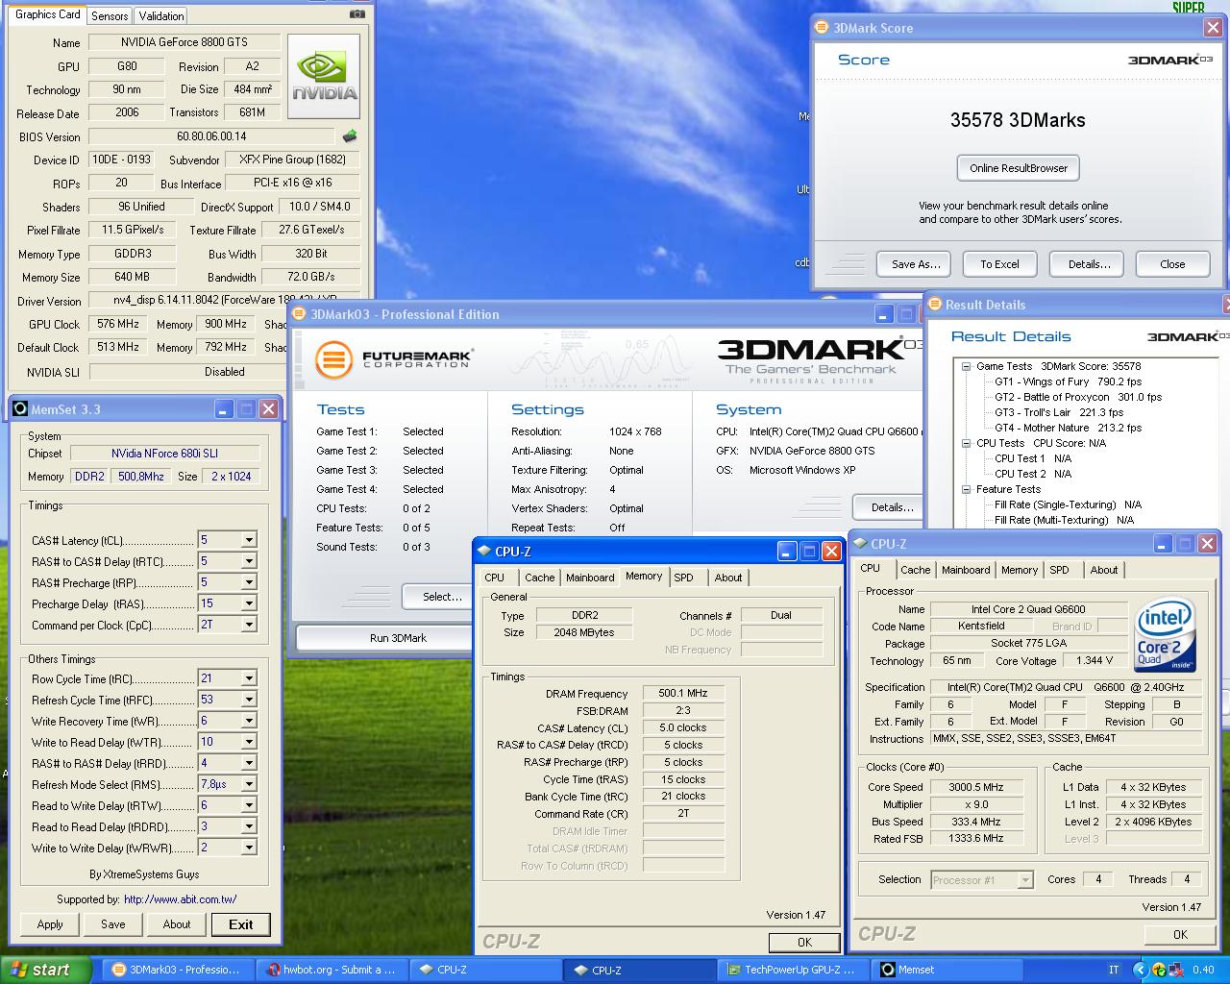
Task: Open the Refresh Mode Select (RMS) dropdown
Action: [x=249, y=784]
